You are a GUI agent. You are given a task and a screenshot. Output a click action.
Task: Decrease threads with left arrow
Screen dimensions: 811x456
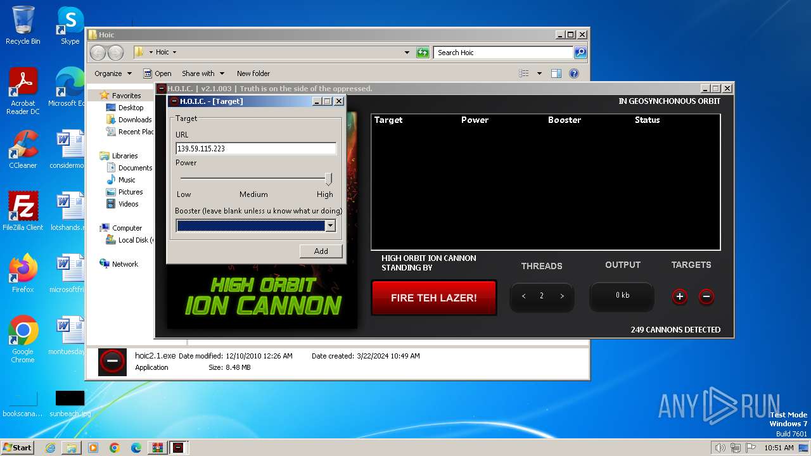(x=524, y=296)
